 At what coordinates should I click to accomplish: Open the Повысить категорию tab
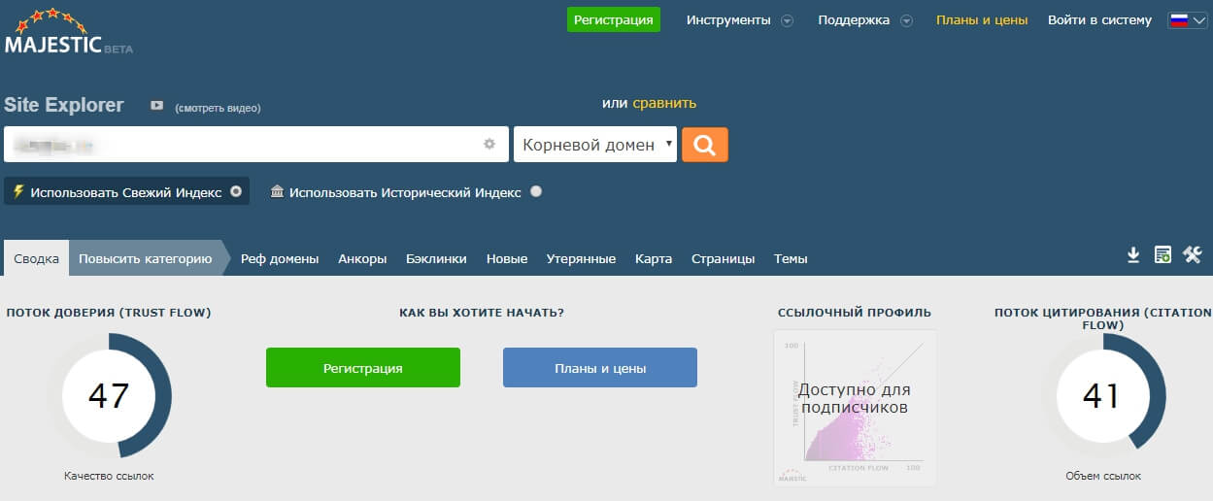[146, 258]
